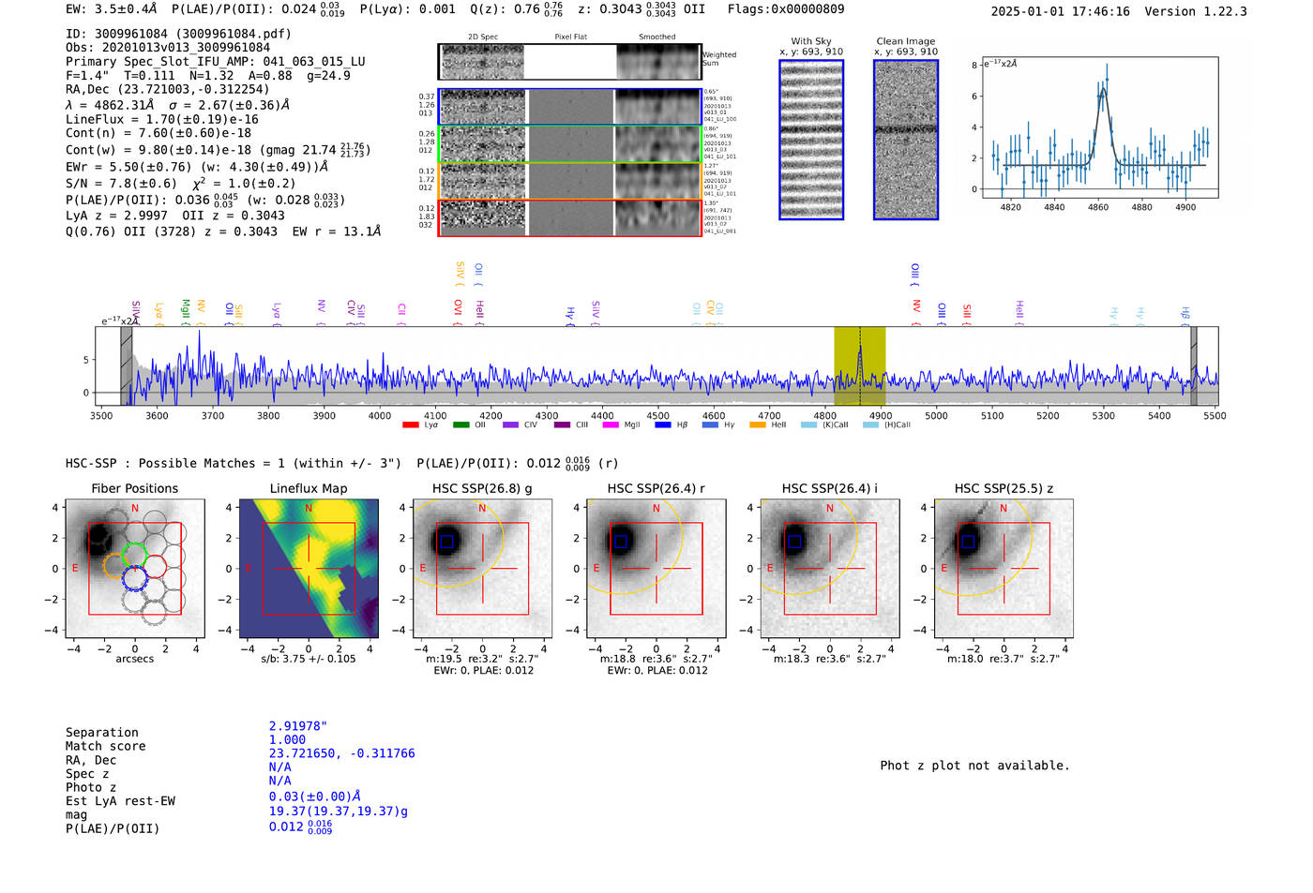This screenshot has height=893, width=1313.
Task: Select the red-bordered 2D fiber spectrum row
Action: pos(569,217)
